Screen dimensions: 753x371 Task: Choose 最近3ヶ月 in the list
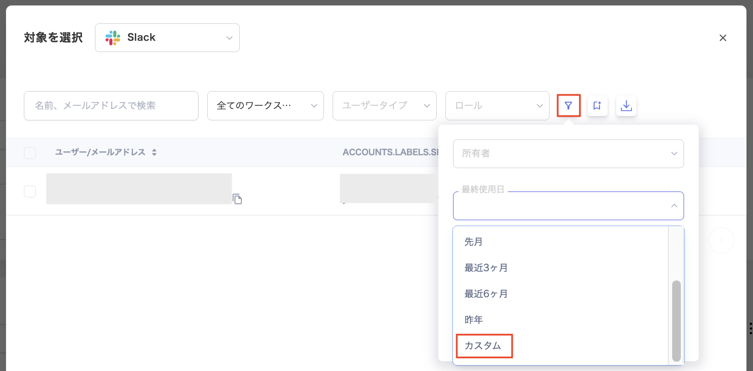(x=486, y=267)
